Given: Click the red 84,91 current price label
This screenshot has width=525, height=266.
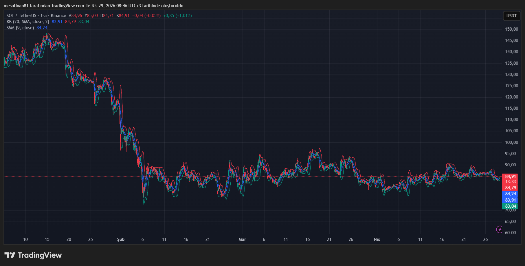Looking at the screenshot, I should (x=510, y=176).
